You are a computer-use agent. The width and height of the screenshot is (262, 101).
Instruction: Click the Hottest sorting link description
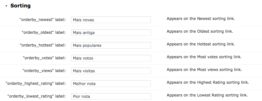(201, 44)
